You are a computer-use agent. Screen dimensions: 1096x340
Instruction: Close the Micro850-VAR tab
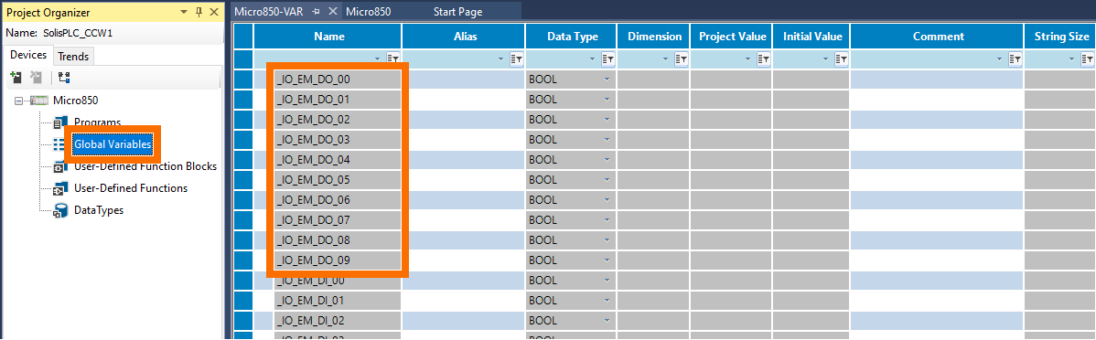(x=332, y=12)
